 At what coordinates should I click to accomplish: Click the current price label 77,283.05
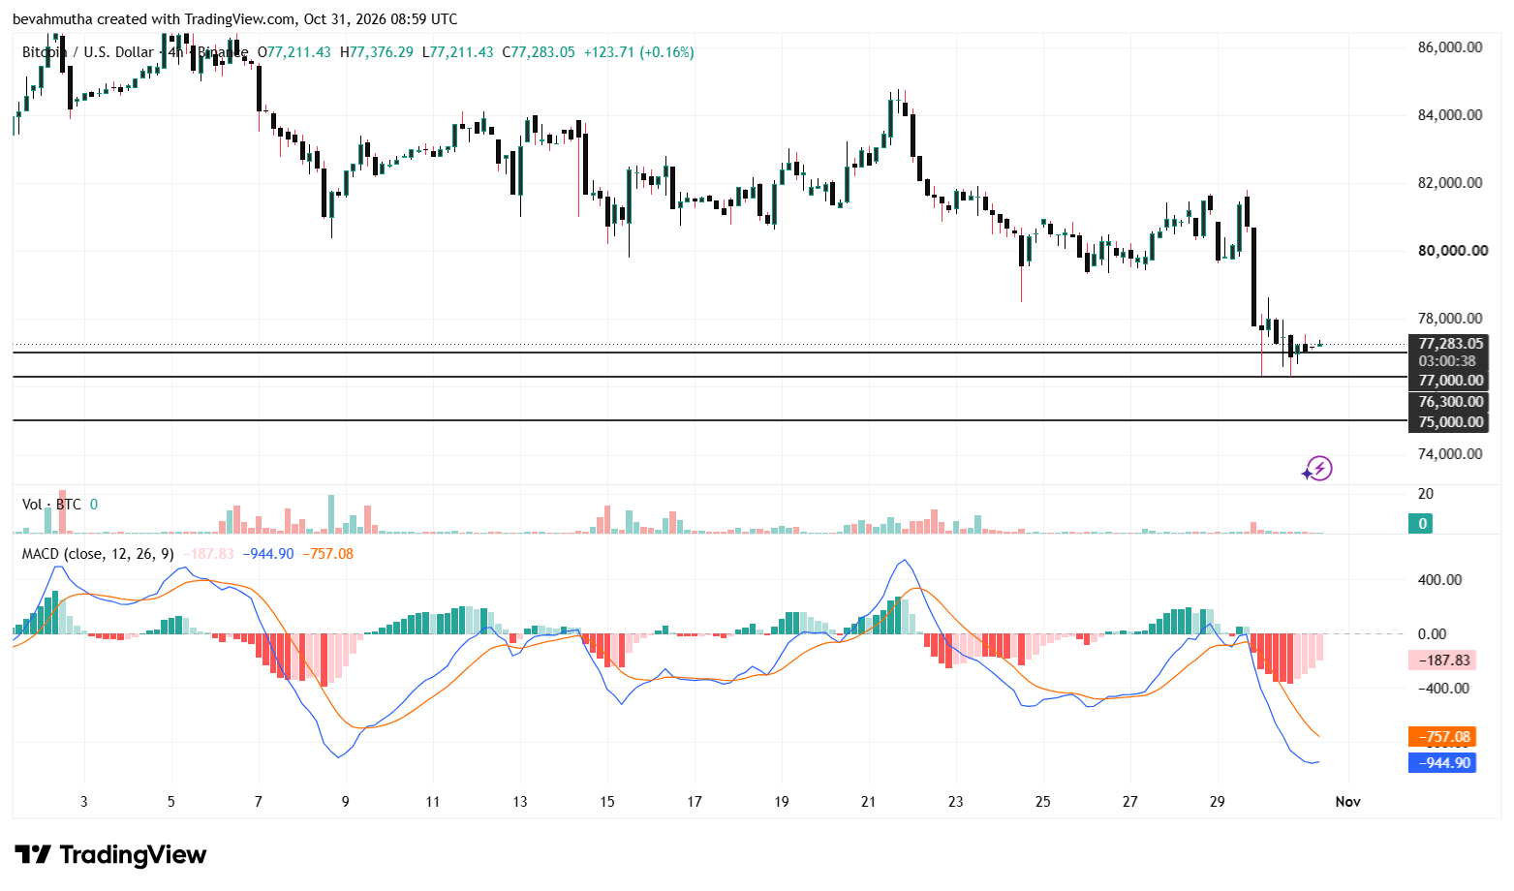coord(1450,344)
